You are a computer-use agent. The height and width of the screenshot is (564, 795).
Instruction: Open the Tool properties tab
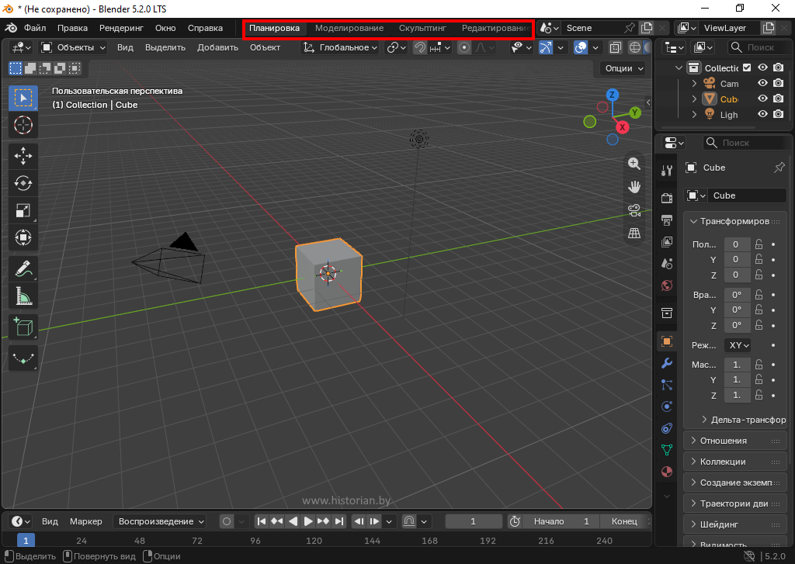click(x=667, y=171)
